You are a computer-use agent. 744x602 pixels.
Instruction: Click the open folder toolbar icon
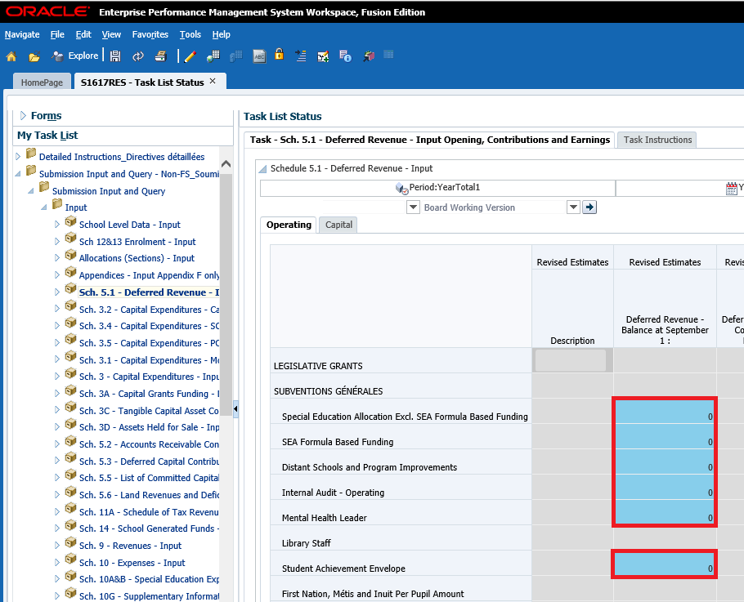click(x=34, y=56)
